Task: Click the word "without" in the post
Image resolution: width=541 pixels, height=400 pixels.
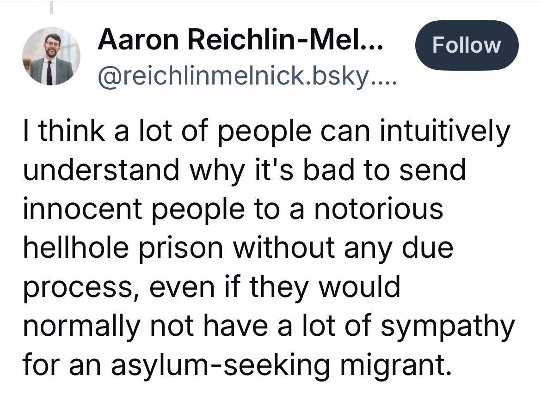Action: [282, 249]
